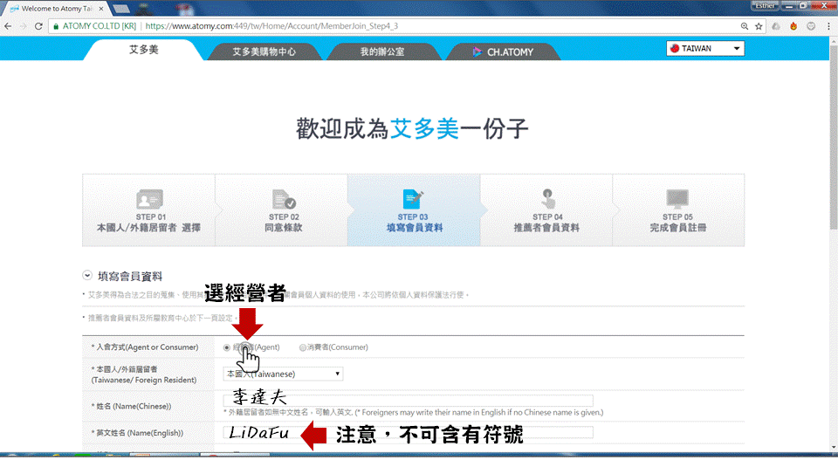Click the green secure lock icon

pyautogui.click(x=56, y=26)
